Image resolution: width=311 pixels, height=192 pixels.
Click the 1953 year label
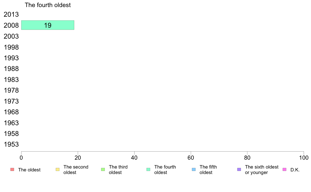(11, 144)
